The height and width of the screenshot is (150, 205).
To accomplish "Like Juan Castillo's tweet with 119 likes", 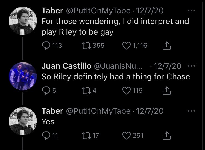I will (127, 90).
